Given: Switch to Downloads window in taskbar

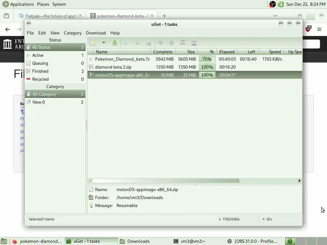Looking at the screenshot, I should [145, 241].
